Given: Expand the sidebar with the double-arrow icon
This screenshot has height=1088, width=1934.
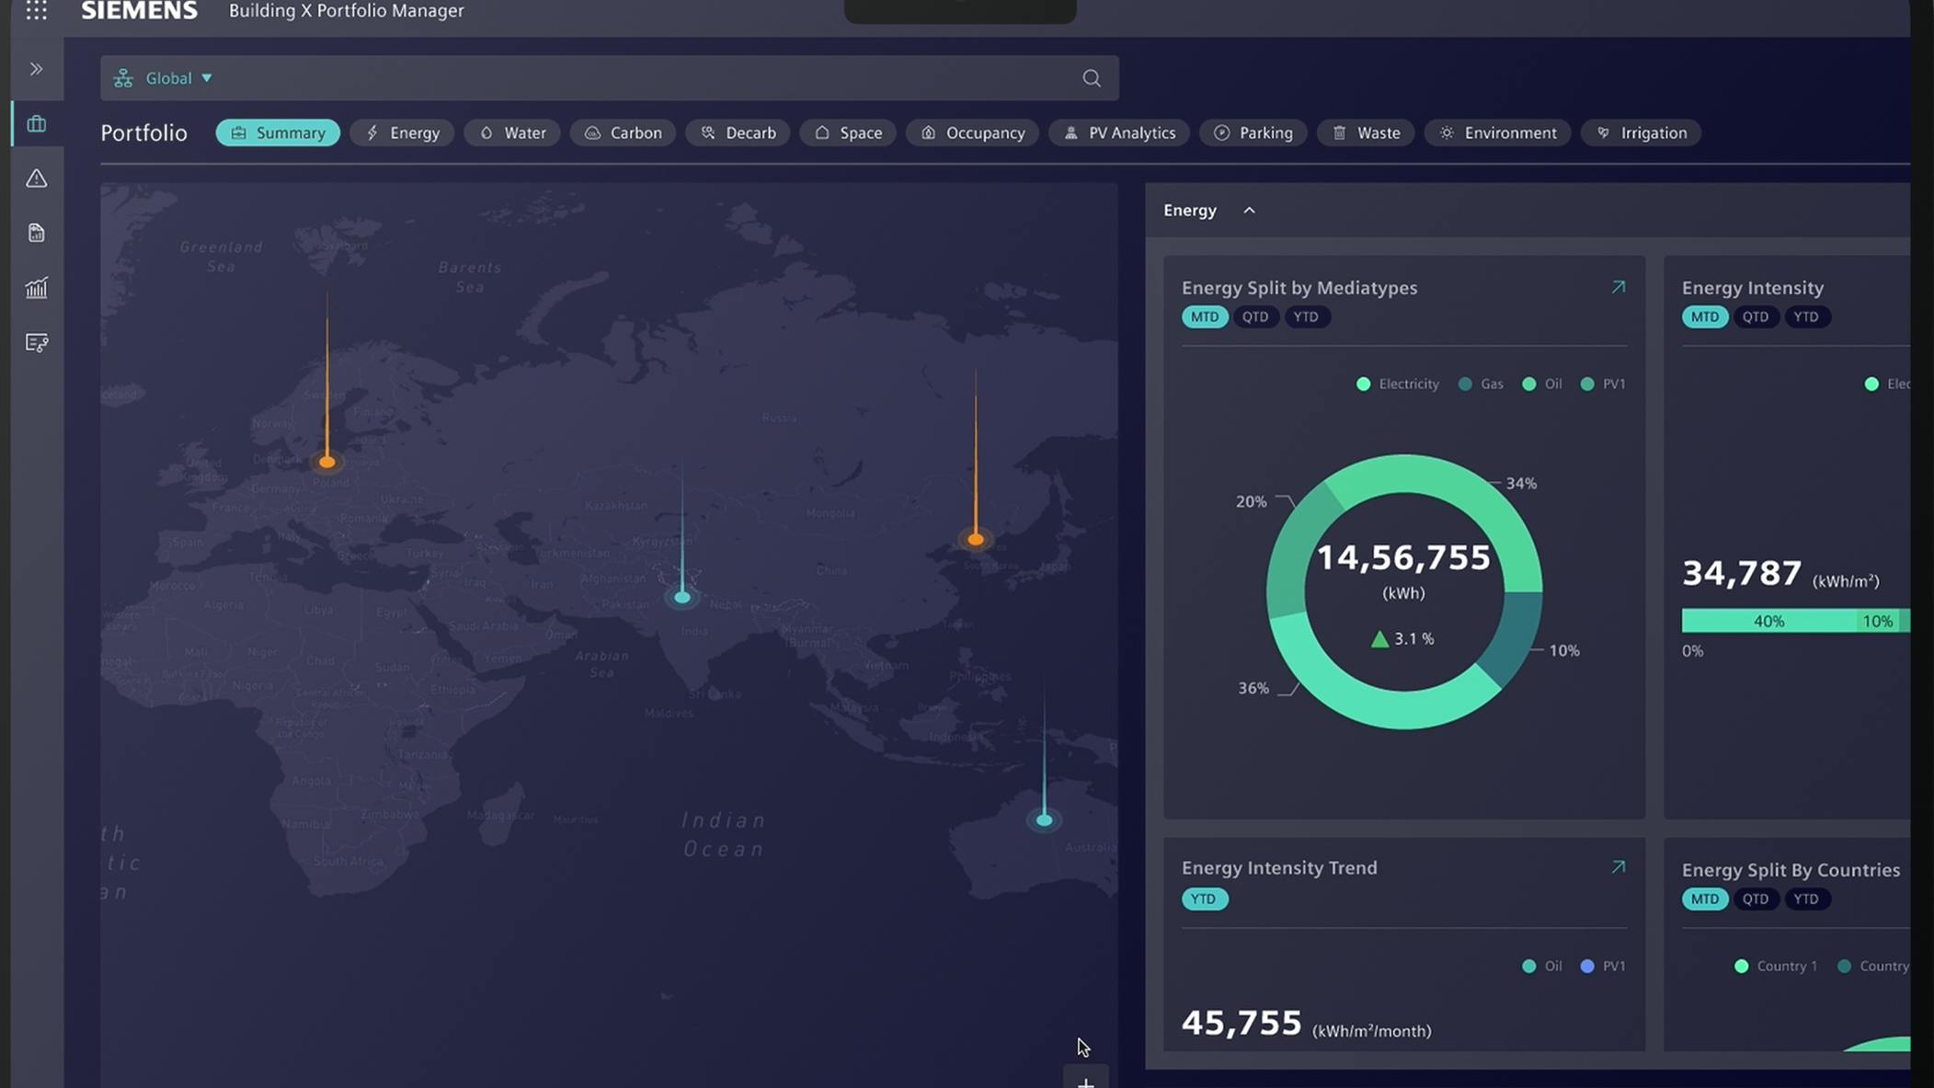Looking at the screenshot, I should point(37,68).
